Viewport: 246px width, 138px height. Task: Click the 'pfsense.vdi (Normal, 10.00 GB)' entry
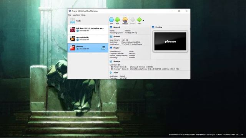[141, 67]
